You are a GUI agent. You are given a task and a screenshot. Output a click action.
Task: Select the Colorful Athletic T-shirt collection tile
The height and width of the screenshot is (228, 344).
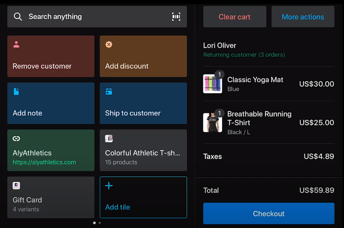143,150
